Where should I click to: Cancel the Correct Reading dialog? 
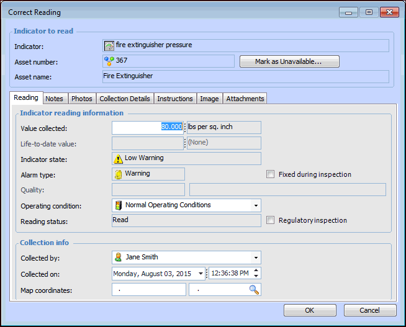[369, 310]
